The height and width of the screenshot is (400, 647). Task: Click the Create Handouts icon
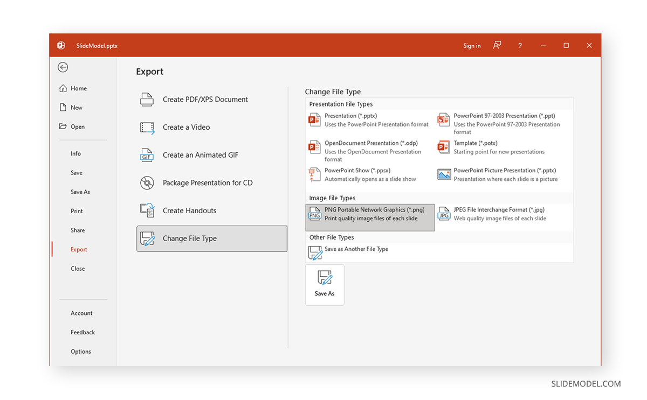[x=147, y=210]
